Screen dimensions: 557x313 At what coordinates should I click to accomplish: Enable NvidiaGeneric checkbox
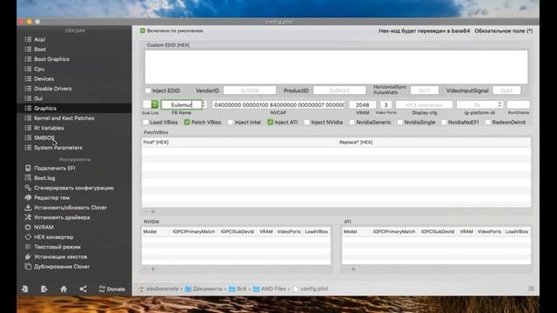(352, 122)
